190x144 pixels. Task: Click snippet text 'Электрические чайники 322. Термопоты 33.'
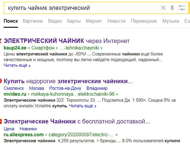[50, 100]
